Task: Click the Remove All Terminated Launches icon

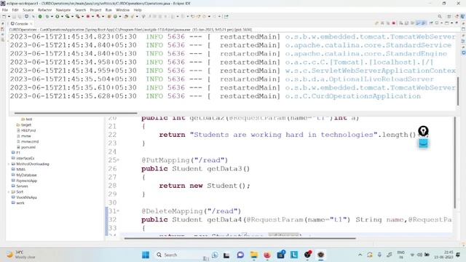Action: (388, 23)
